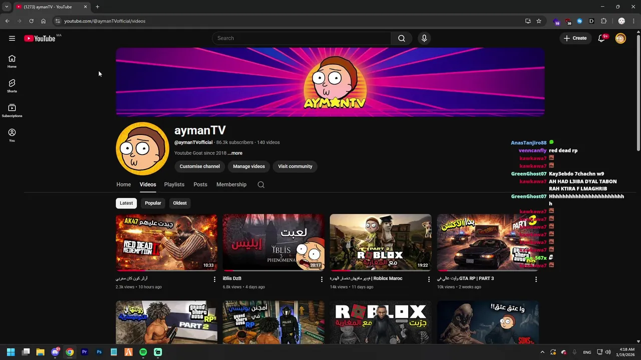Viewport: 641px width, 360px height.
Task: Click the channel profile picture
Action: click(x=142, y=148)
